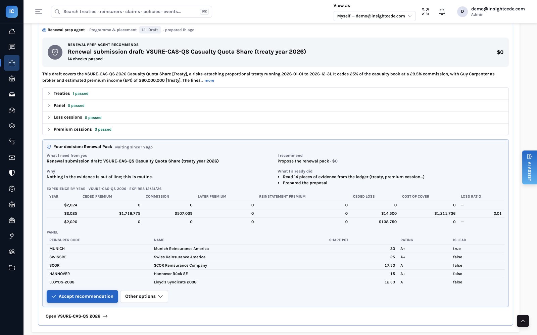537x335 pixels.
Task: Open the users group sidebar icon
Action: tap(12, 252)
